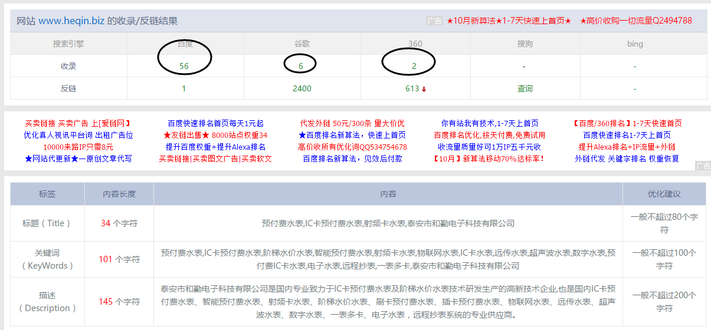
Task: Open ad 买卖链接|买卖图文广告|买卖软文
Action: point(215,159)
